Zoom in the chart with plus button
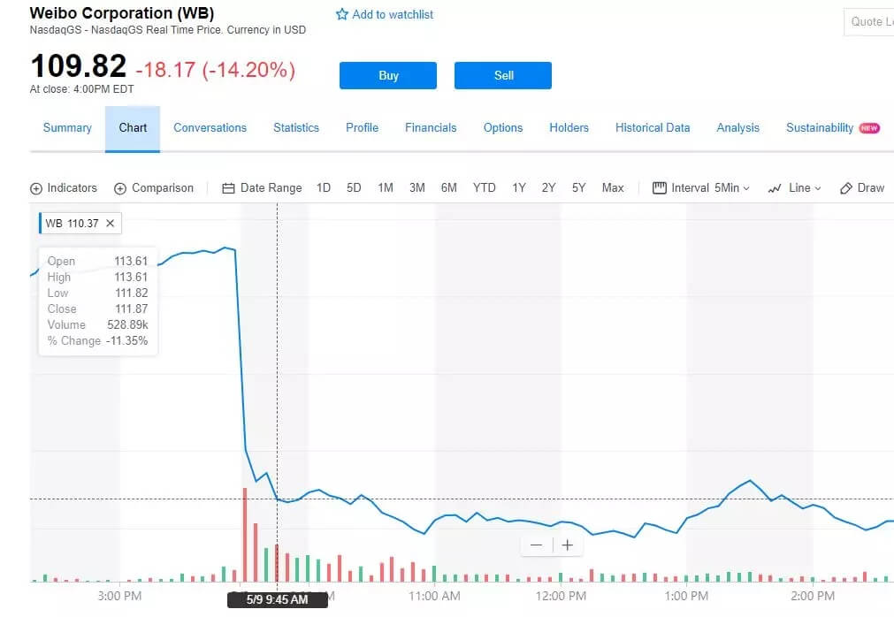894x617 pixels. 567,545
